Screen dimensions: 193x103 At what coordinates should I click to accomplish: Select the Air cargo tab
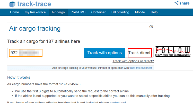coord(58,12)
